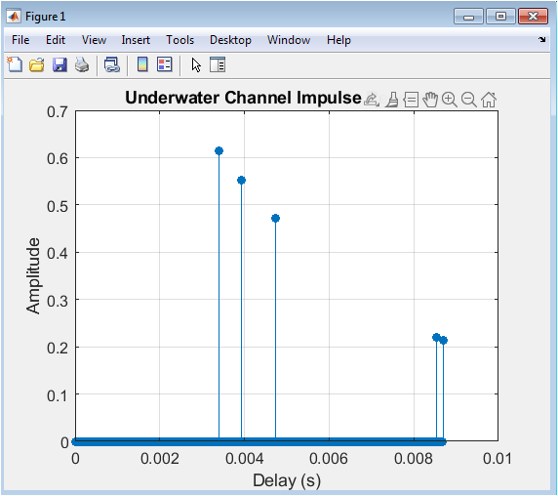Click the dock figure arrow in menu bar
Viewport: 558px width, 496px height.
coord(542,39)
